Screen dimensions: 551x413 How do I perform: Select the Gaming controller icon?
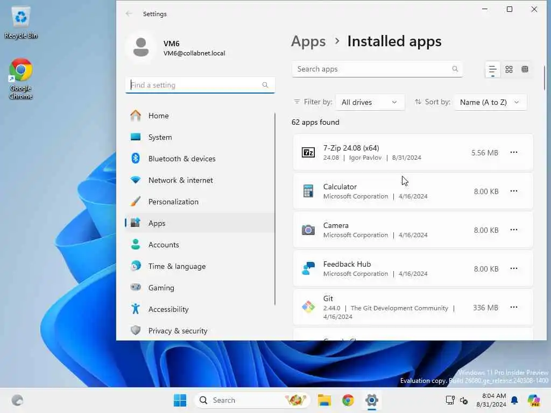coord(135,287)
